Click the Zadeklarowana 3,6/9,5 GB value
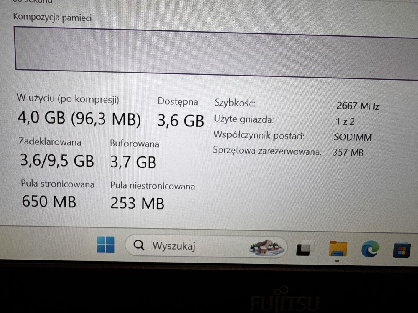 pyautogui.click(x=57, y=161)
